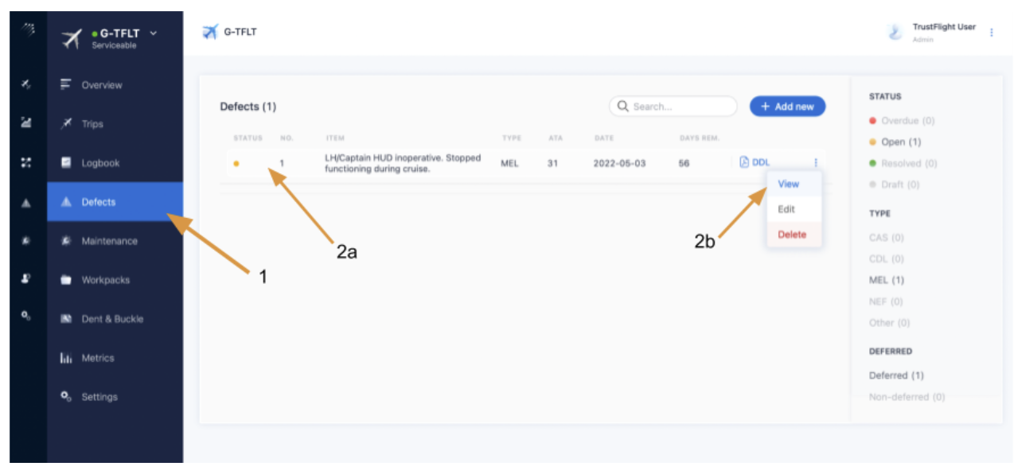Select Delete from the context menu

(791, 235)
